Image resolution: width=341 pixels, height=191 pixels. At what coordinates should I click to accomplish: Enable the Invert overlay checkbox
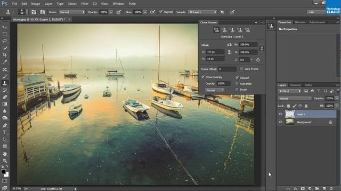click(x=237, y=90)
